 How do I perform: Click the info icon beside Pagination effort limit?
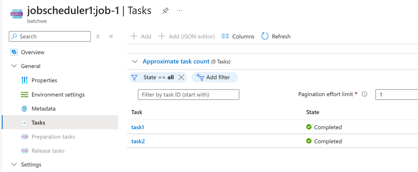pos(364,94)
